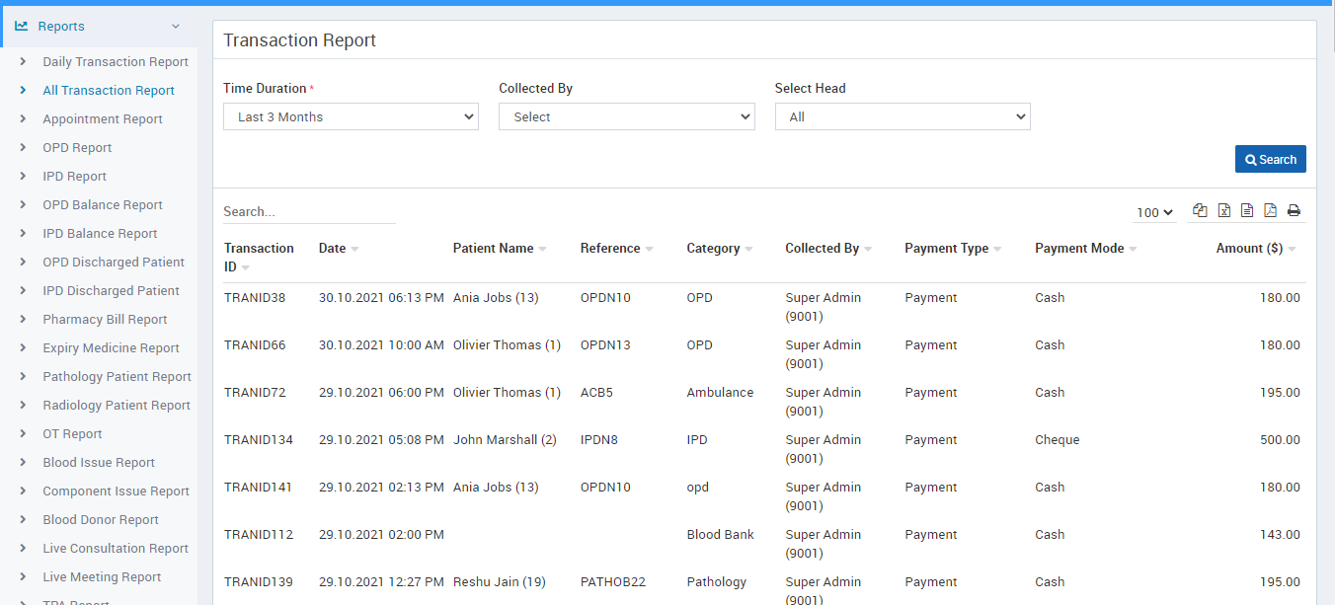This screenshot has height=605, width=1335.
Task: Sort by Patient Name column header
Action: click(493, 249)
